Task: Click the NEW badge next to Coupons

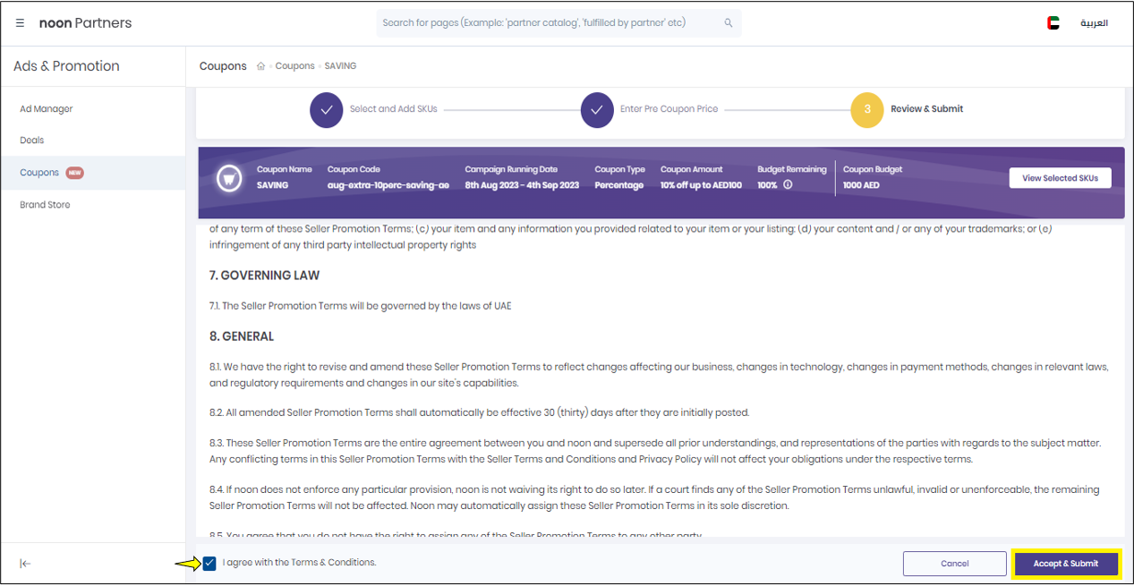Action: pos(74,173)
